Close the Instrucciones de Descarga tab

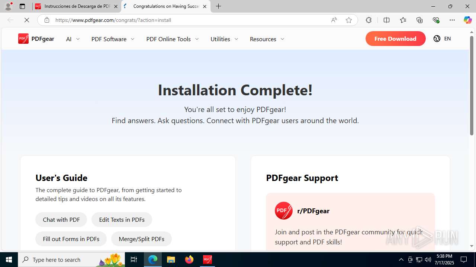pyautogui.click(x=116, y=6)
